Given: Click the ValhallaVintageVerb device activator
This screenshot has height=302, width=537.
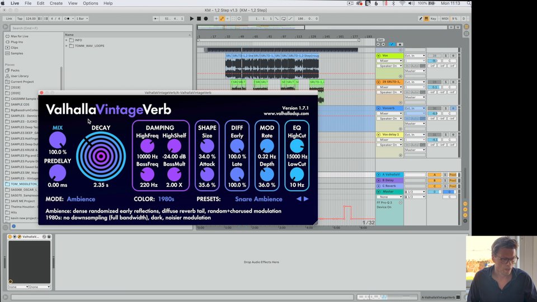Looking at the screenshot, I should click(x=10, y=237).
